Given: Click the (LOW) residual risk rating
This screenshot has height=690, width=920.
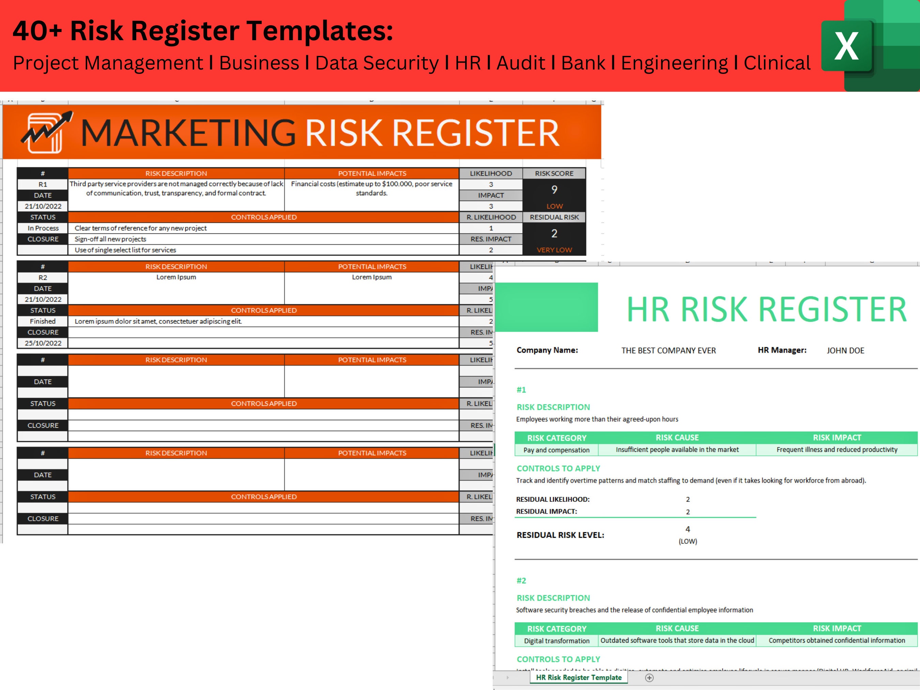Looking at the screenshot, I should click(688, 541).
